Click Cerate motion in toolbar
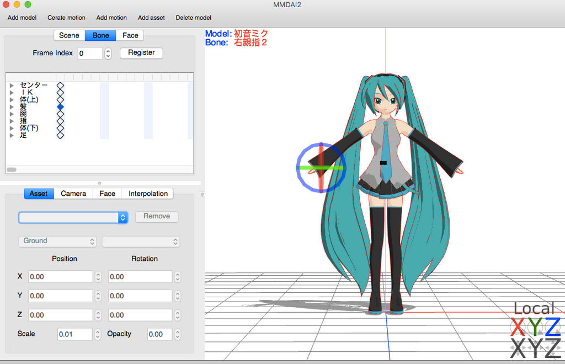 tap(66, 18)
